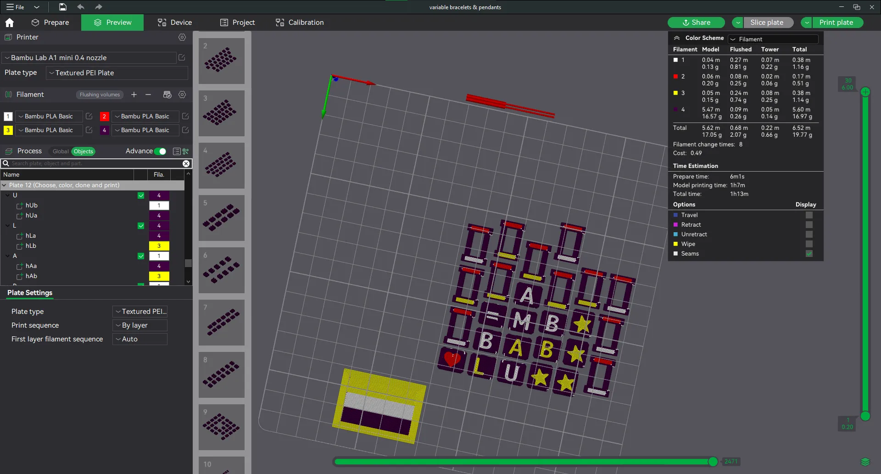Select the Objects process scope
Viewport: 881px width, 474px height.
click(x=83, y=151)
